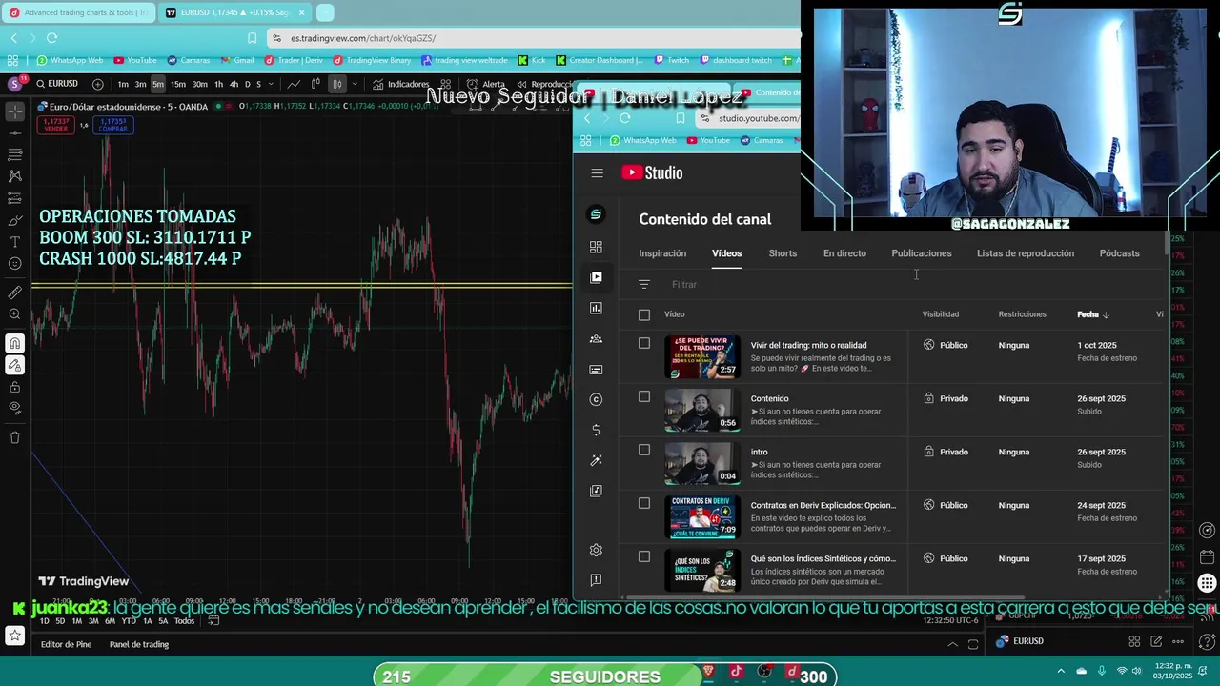The width and height of the screenshot is (1220, 686).
Task: Check the 'Vivir del trading' video checkbox
Action: [644, 343]
